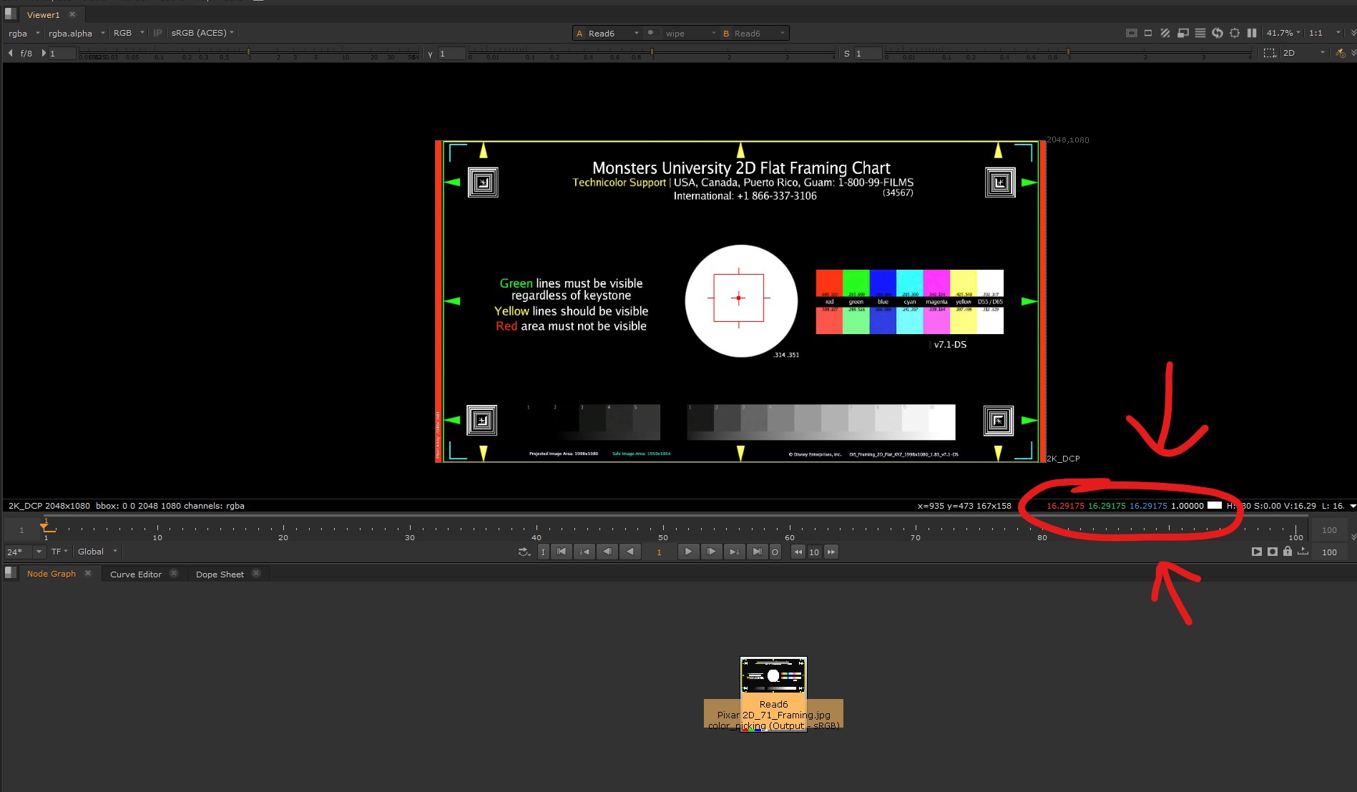
Task: Click the gamma slider next to y
Action: pos(652,53)
